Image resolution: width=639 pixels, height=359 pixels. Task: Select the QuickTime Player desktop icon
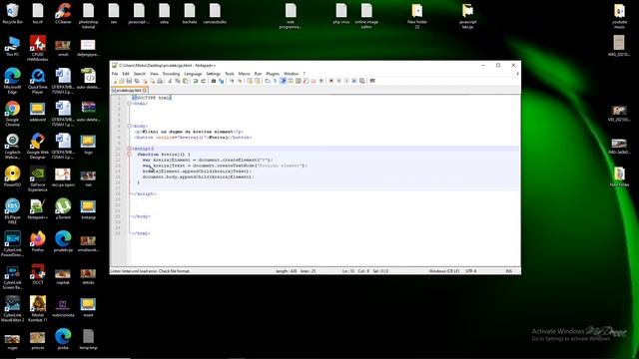coord(38,82)
